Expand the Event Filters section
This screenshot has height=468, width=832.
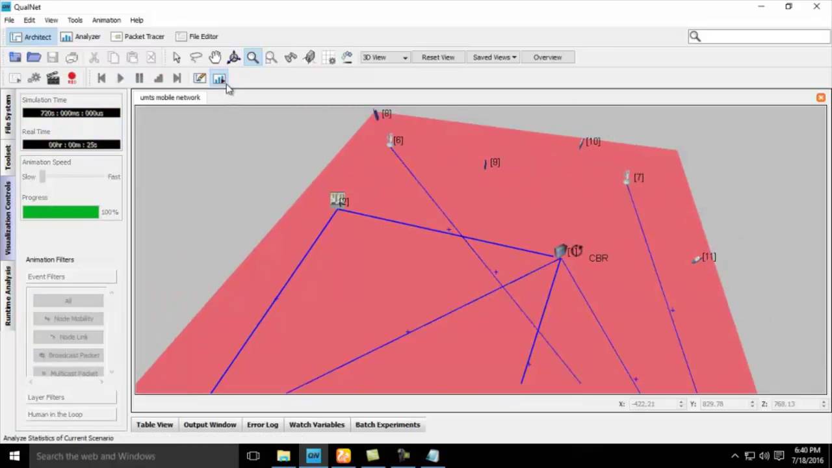point(71,277)
